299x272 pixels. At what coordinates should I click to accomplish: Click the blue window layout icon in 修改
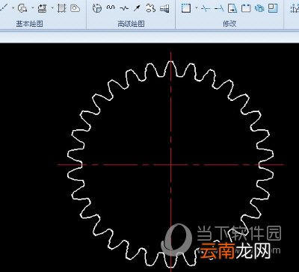click(x=273, y=8)
